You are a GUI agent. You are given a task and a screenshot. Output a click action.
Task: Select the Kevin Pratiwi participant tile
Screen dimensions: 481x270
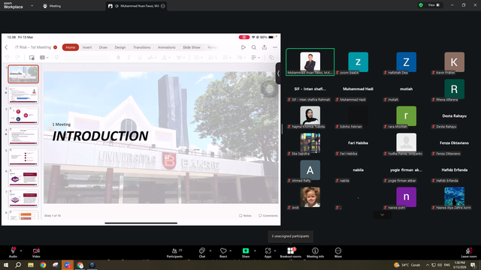click(x=454, y=62)
